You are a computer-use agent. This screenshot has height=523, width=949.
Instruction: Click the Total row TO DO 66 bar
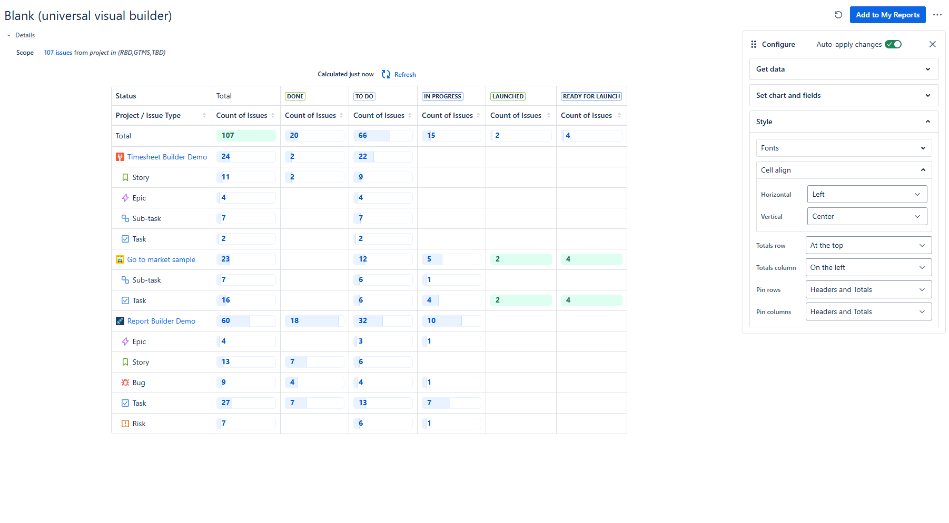click(x=383, y=135)
